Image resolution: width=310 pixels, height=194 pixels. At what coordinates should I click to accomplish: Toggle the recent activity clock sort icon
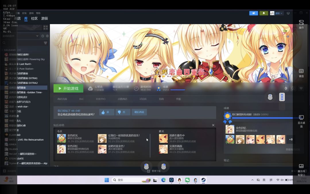[x=42, y=36]
